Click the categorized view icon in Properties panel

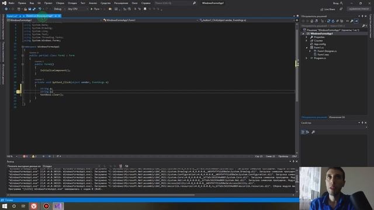point(303,132)
